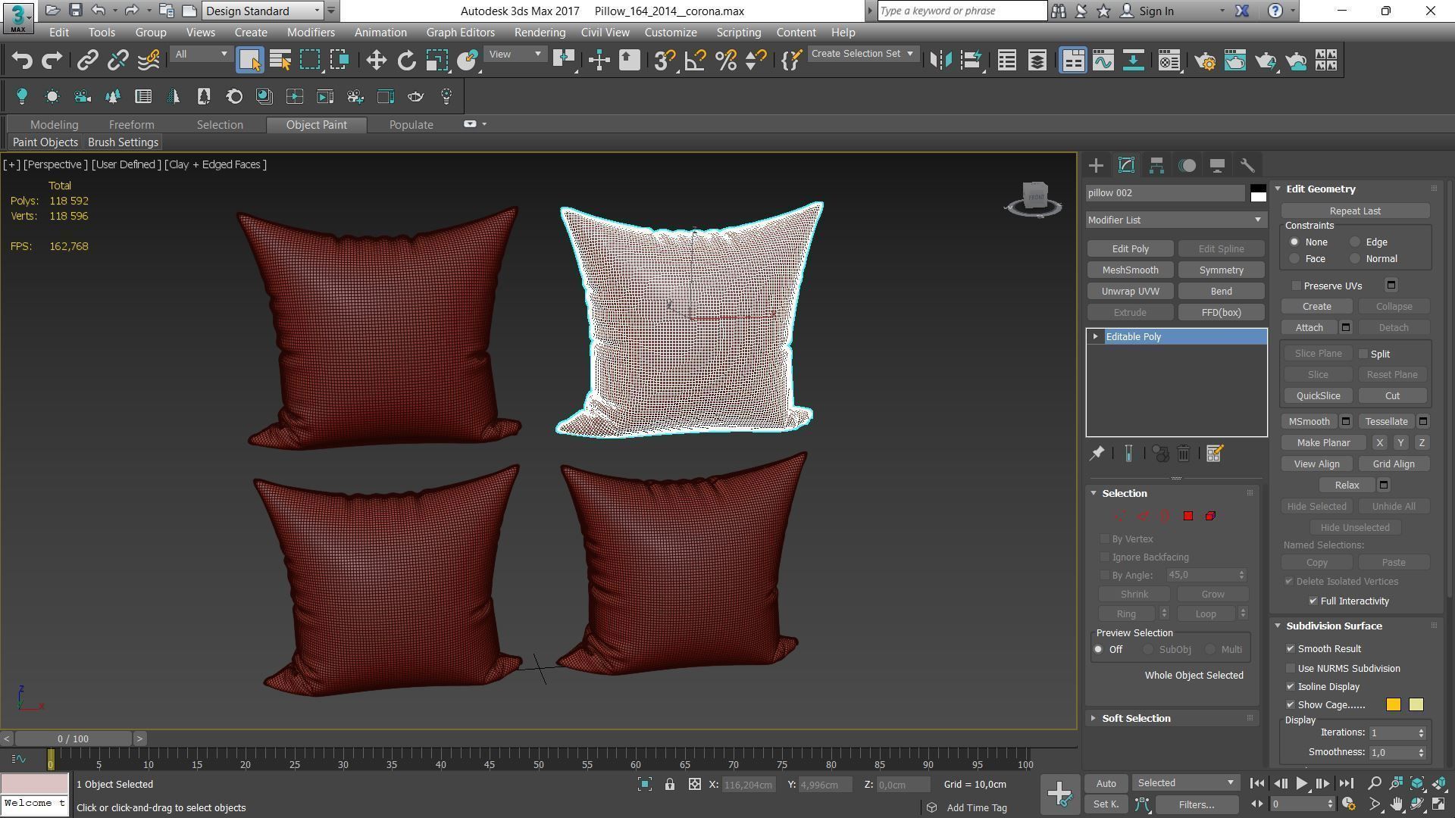Image resolution: width=1455 pixels, height=818 pixels.
Task: Activate the Select and Uniform Scale tool
Action: click(437, 61)
